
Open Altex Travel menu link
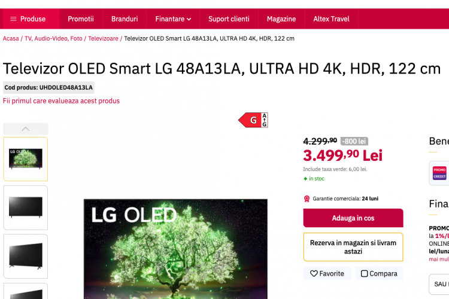coord(331,19)
